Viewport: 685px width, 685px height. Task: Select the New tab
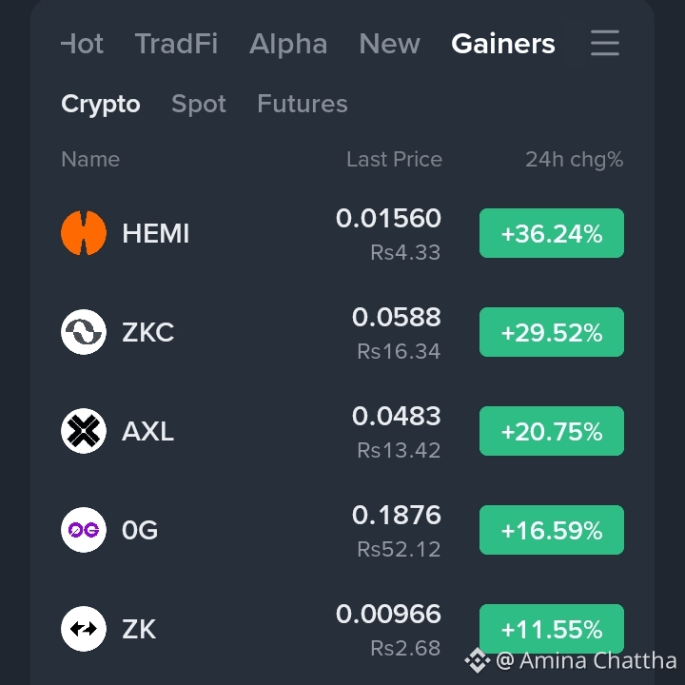(389, 44)
